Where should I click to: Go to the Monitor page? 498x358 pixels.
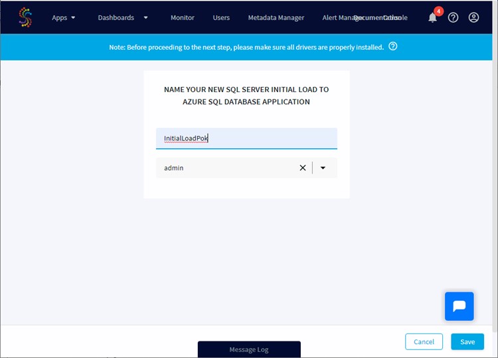click(x=183, y=17)
